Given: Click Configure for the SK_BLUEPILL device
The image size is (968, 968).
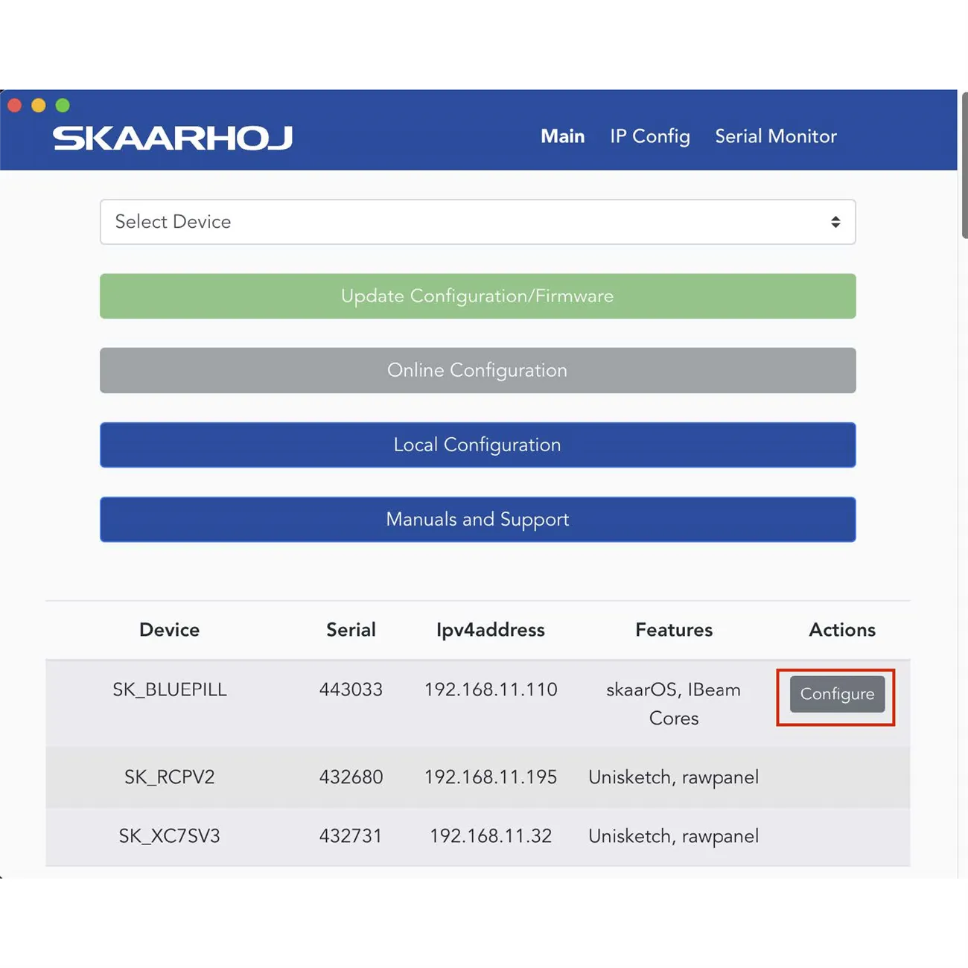Looking at the screenshot, I should click(836, 694).
